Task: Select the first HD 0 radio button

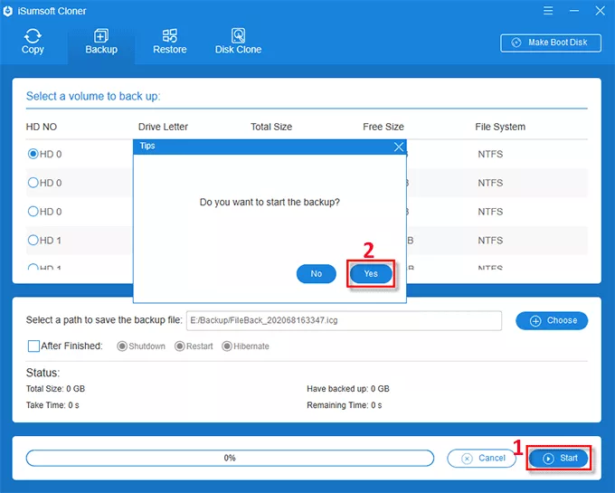Action: 33,154
